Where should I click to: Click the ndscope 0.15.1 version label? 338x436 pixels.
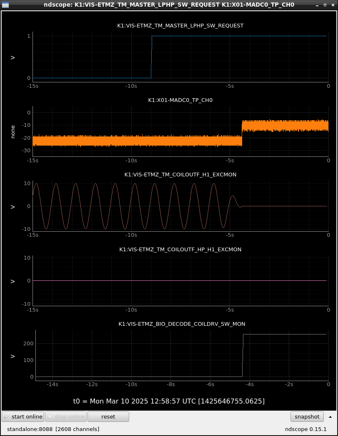tap(305, 429)
